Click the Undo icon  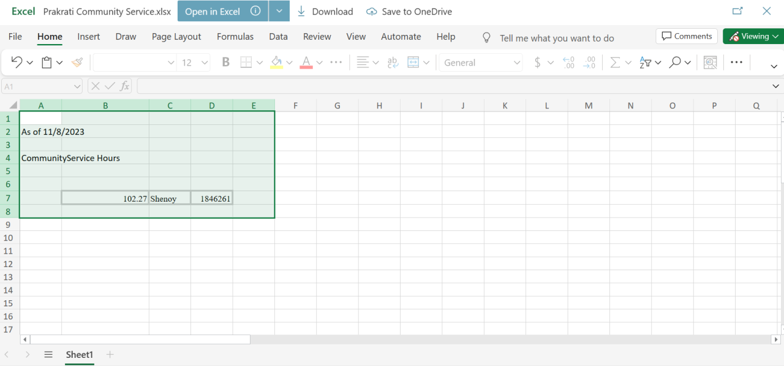click(x=17, y=62)
